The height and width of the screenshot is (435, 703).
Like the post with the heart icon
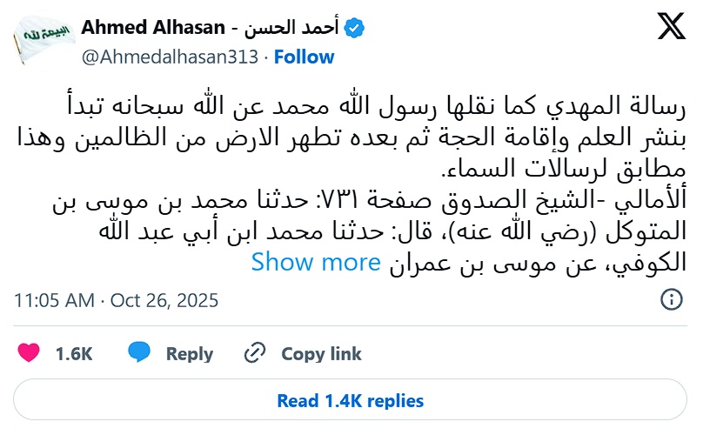30,353
